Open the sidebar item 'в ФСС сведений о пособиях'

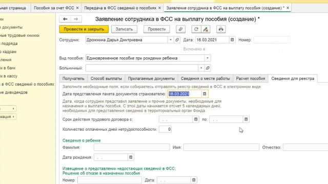pos(27,84)
